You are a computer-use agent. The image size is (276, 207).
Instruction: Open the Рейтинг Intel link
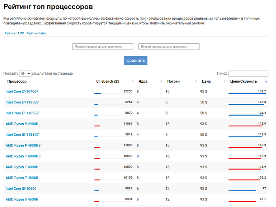36,33
